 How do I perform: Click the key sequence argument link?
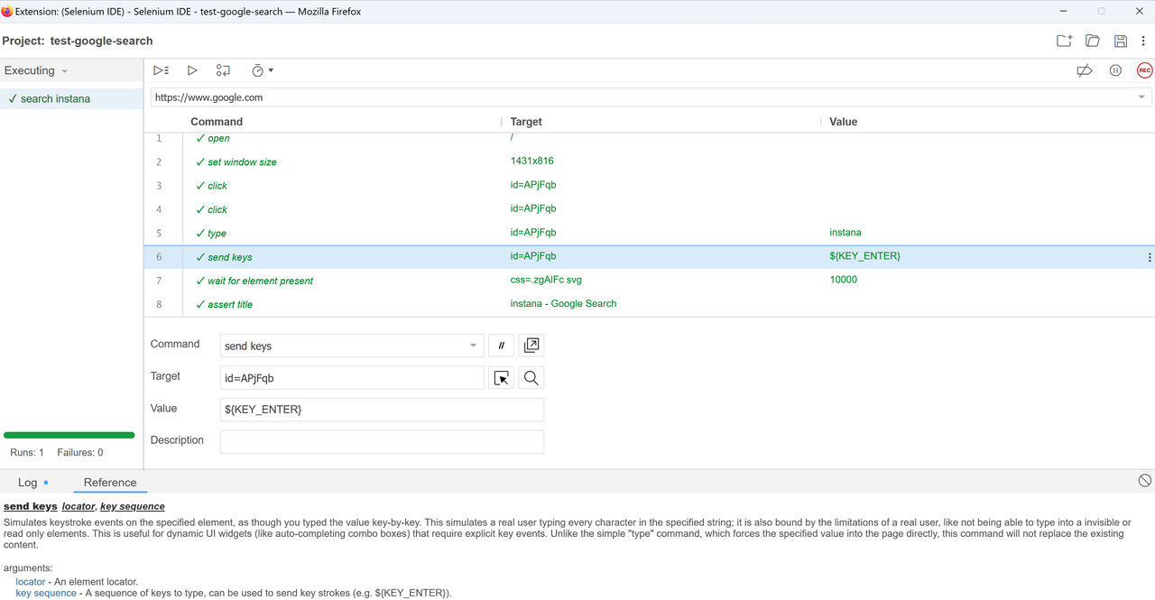46,593
